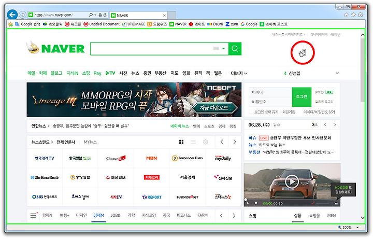
Task: Open the Favorites star icon top right
Action: (353, 15)
